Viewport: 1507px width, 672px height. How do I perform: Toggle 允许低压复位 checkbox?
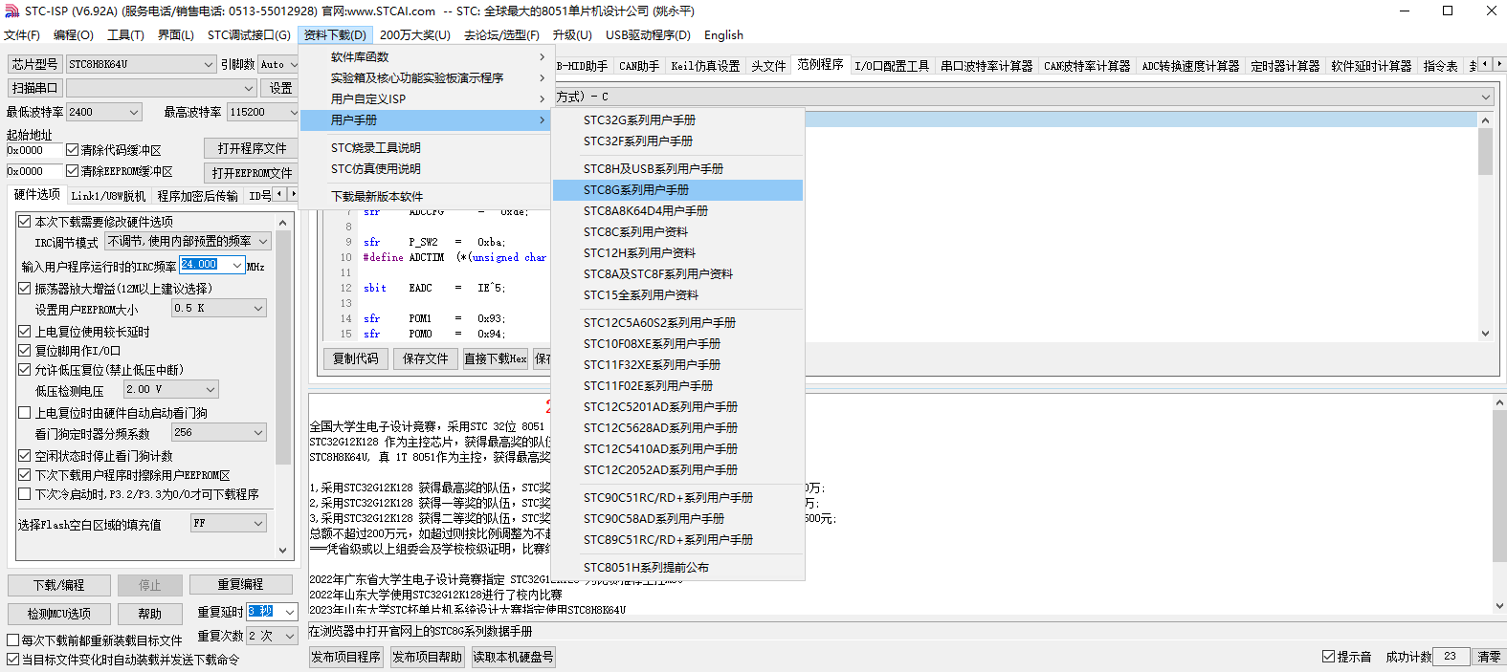[x=25, y=370]
